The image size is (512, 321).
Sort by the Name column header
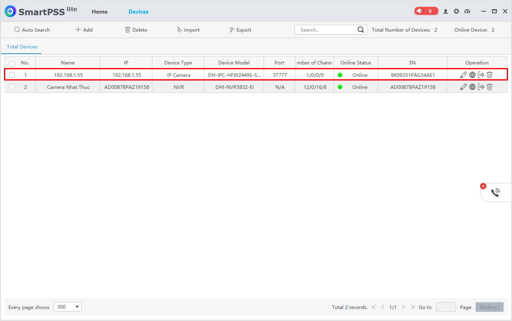point(68,62)
